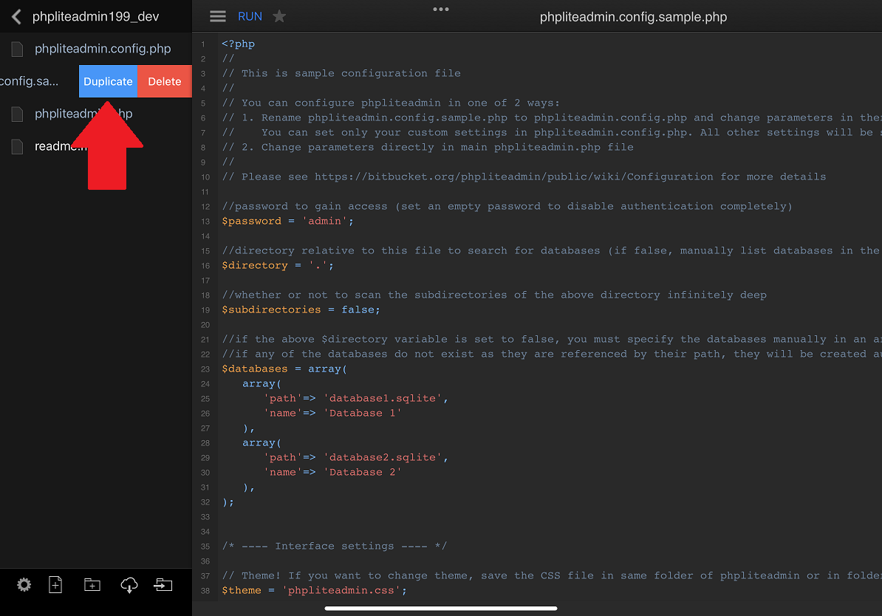Click the '//whether or not to scan' comment
The height and width of the screenshot is (616, 882).
click(x=494, y=295)
